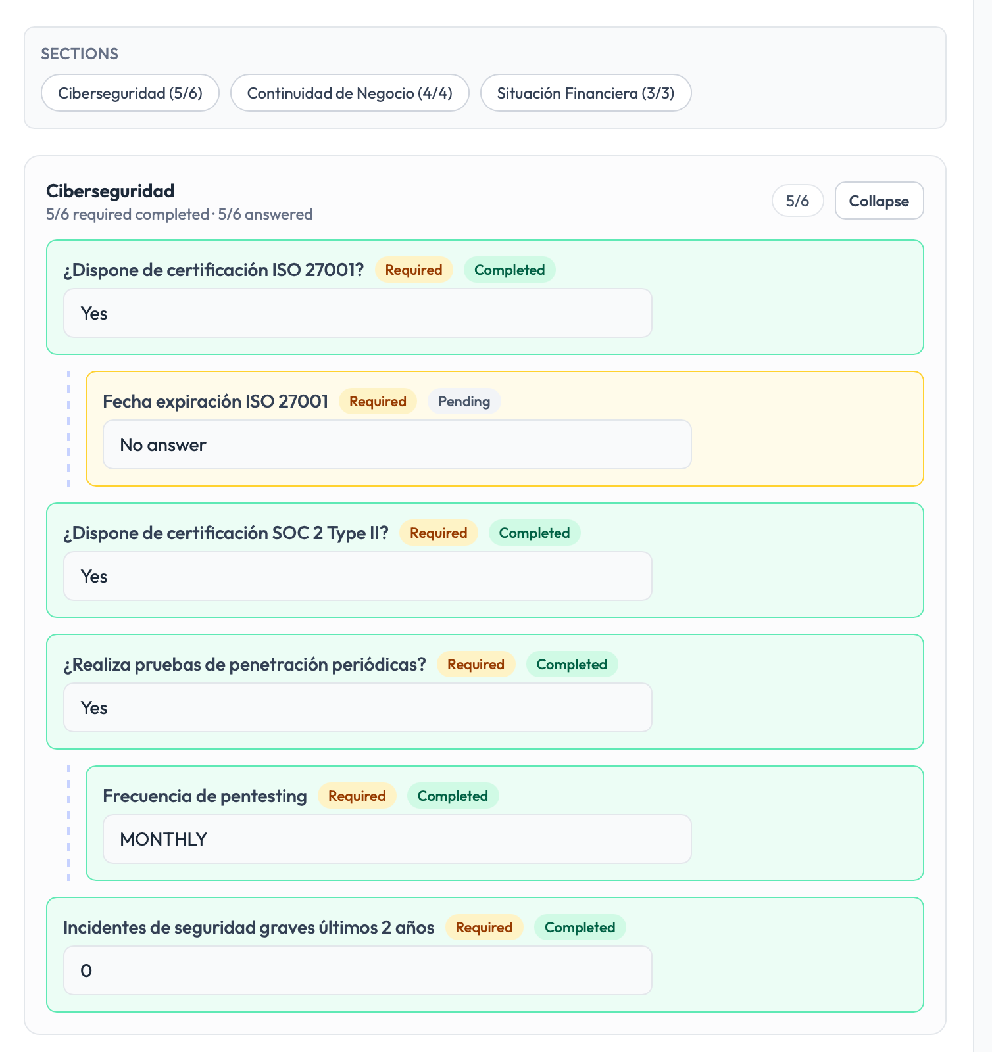Click the 'Fecha expiración ISO 27001' label

pos(216,402)
